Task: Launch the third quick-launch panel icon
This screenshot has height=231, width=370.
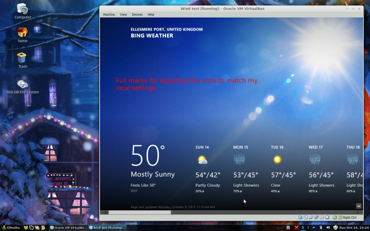Action: (x=37, y=228)
